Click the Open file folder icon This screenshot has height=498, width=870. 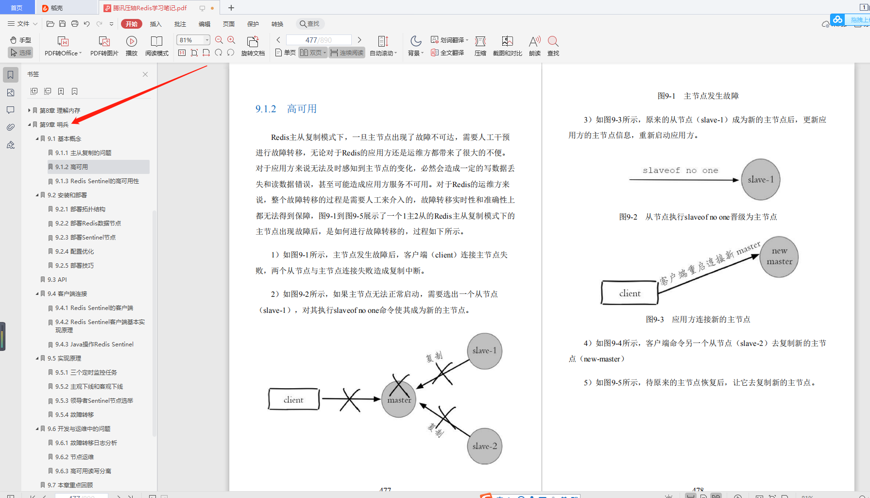[50, 24]
